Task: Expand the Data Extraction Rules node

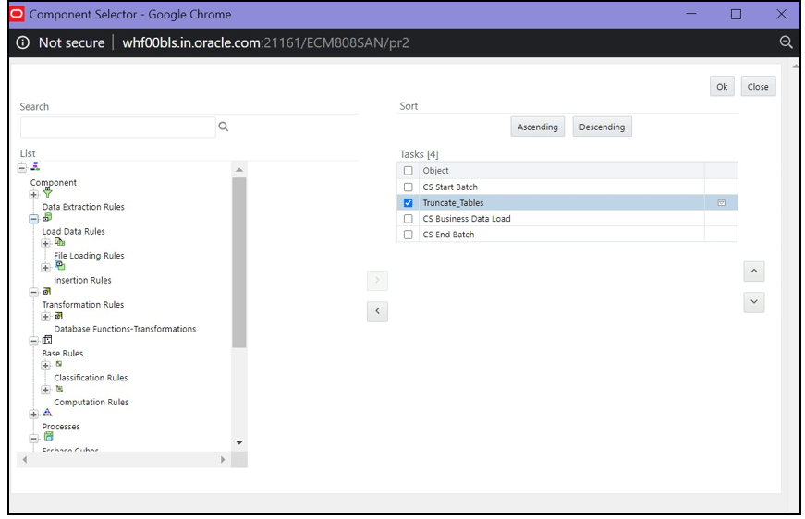Action: pyautogui.click(x=34, y=194)
